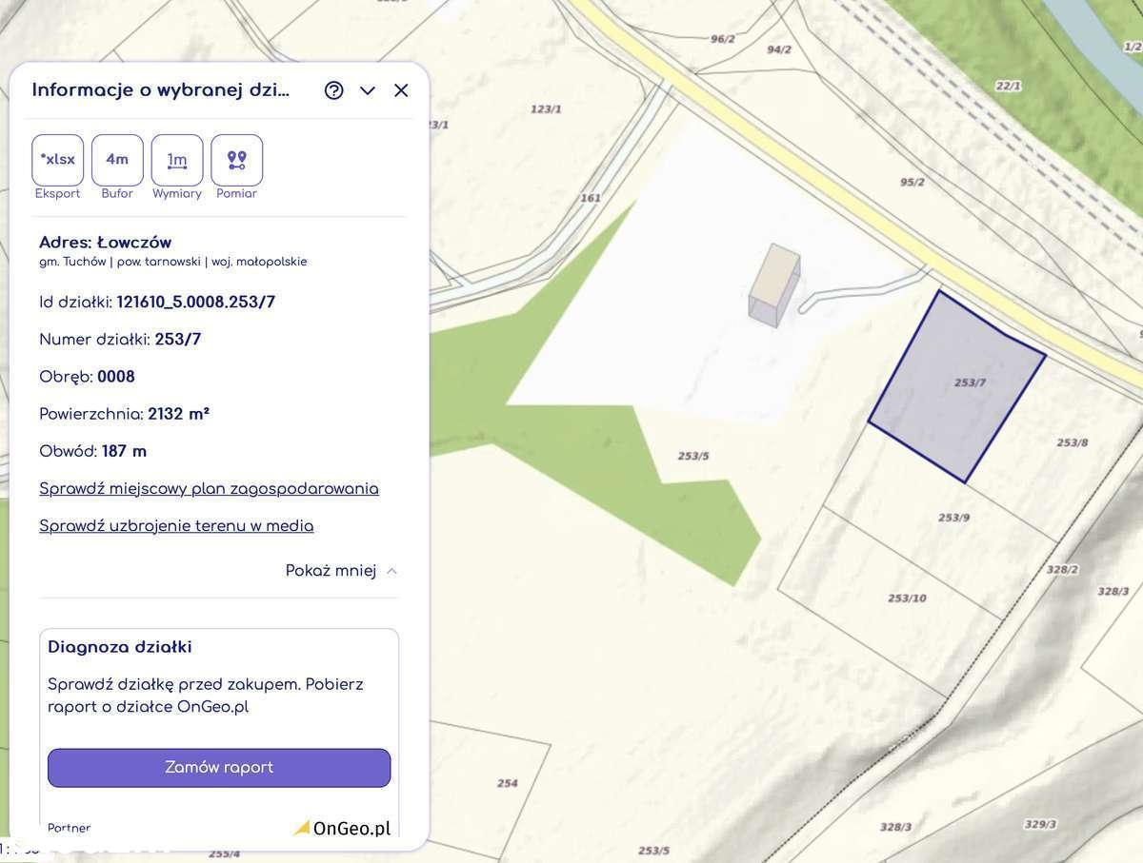The image size is (1143, 863).
Task: Close the parcel information panel
Action: (401, 90)
